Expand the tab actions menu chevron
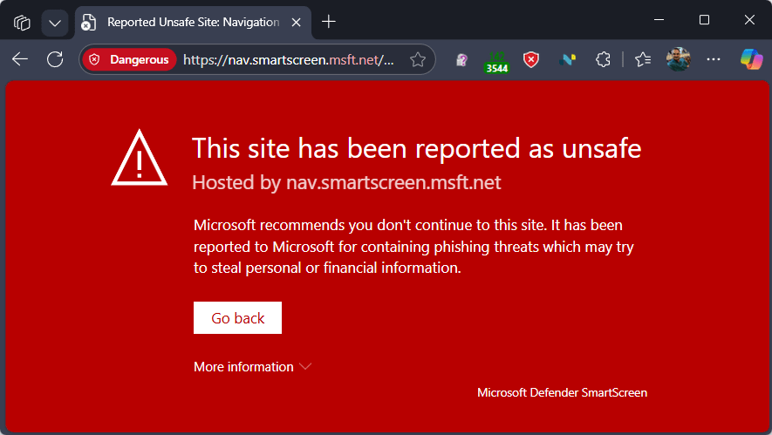This screenshot has width=772, height=435. tap(54, 22)
